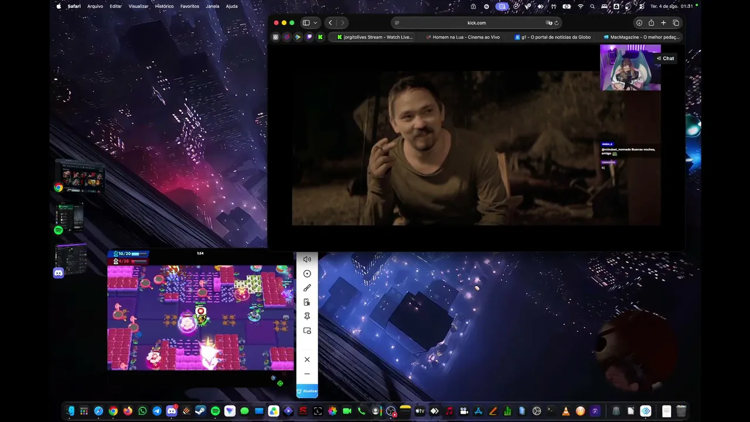
Task: Show Safari tab overview
Action: [676, 23]
